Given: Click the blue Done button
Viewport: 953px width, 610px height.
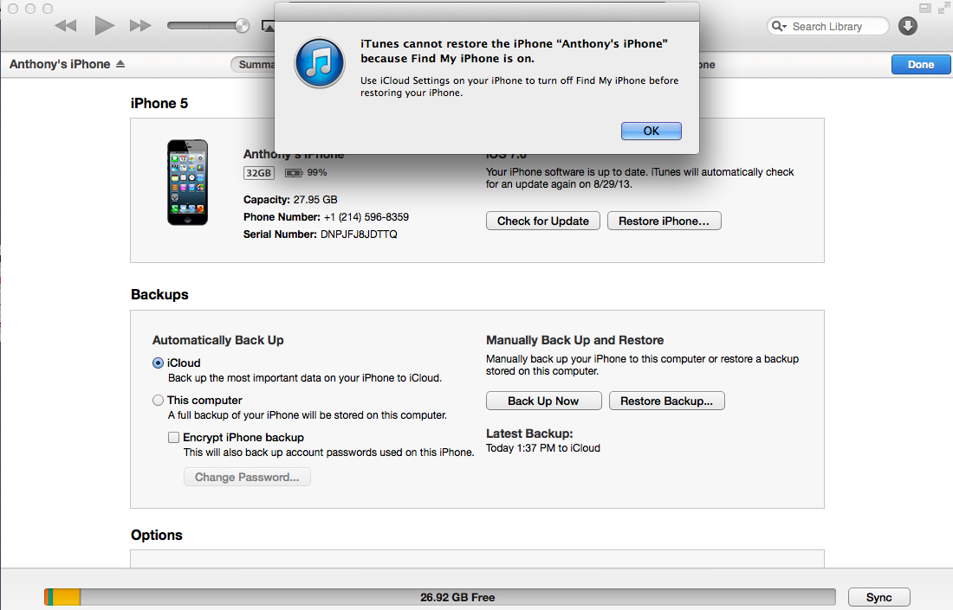Looking at the screenshot, I should pos(921,64).
